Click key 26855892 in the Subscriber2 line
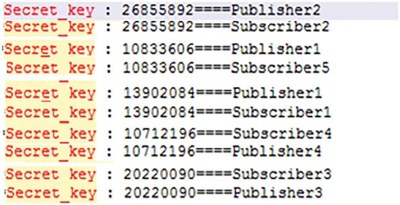The width and height of the screenshot is (400, 205). 158,27
